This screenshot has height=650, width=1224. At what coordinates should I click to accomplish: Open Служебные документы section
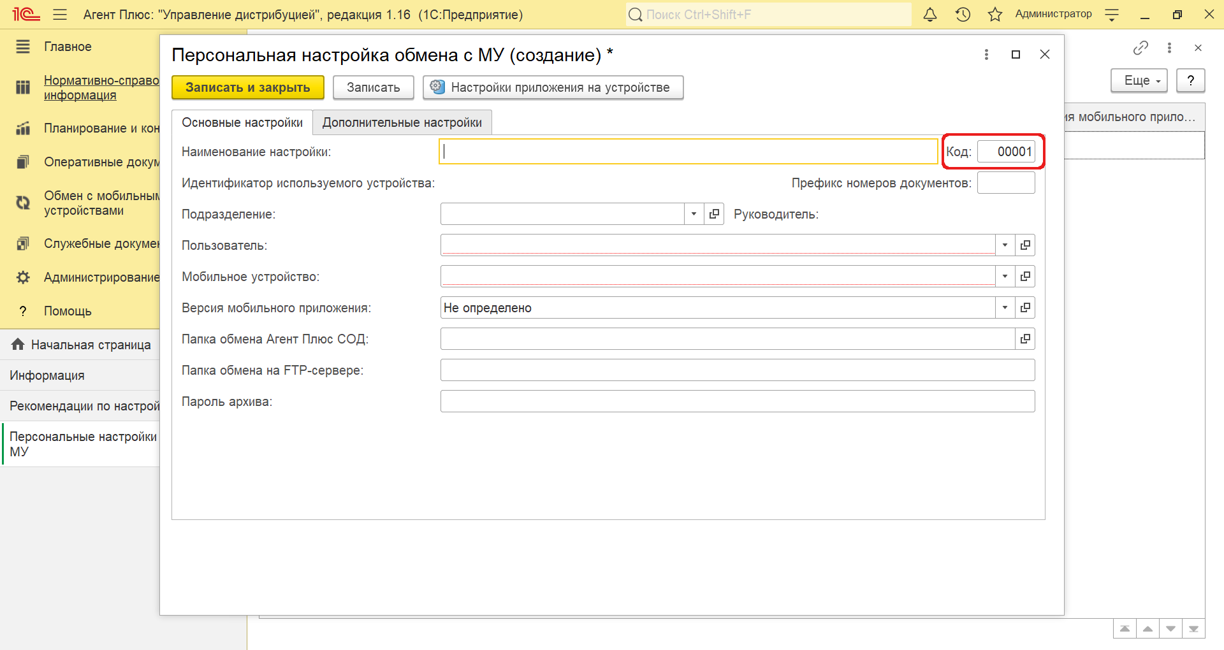[x=101, y=243]
